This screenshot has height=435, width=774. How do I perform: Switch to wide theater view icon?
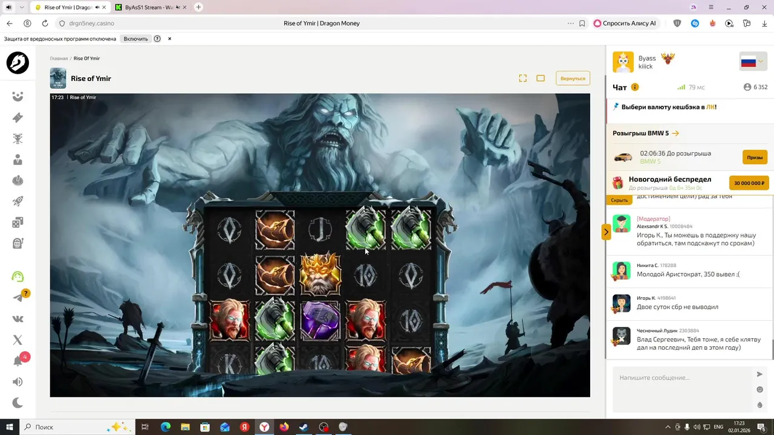(541, 78)
